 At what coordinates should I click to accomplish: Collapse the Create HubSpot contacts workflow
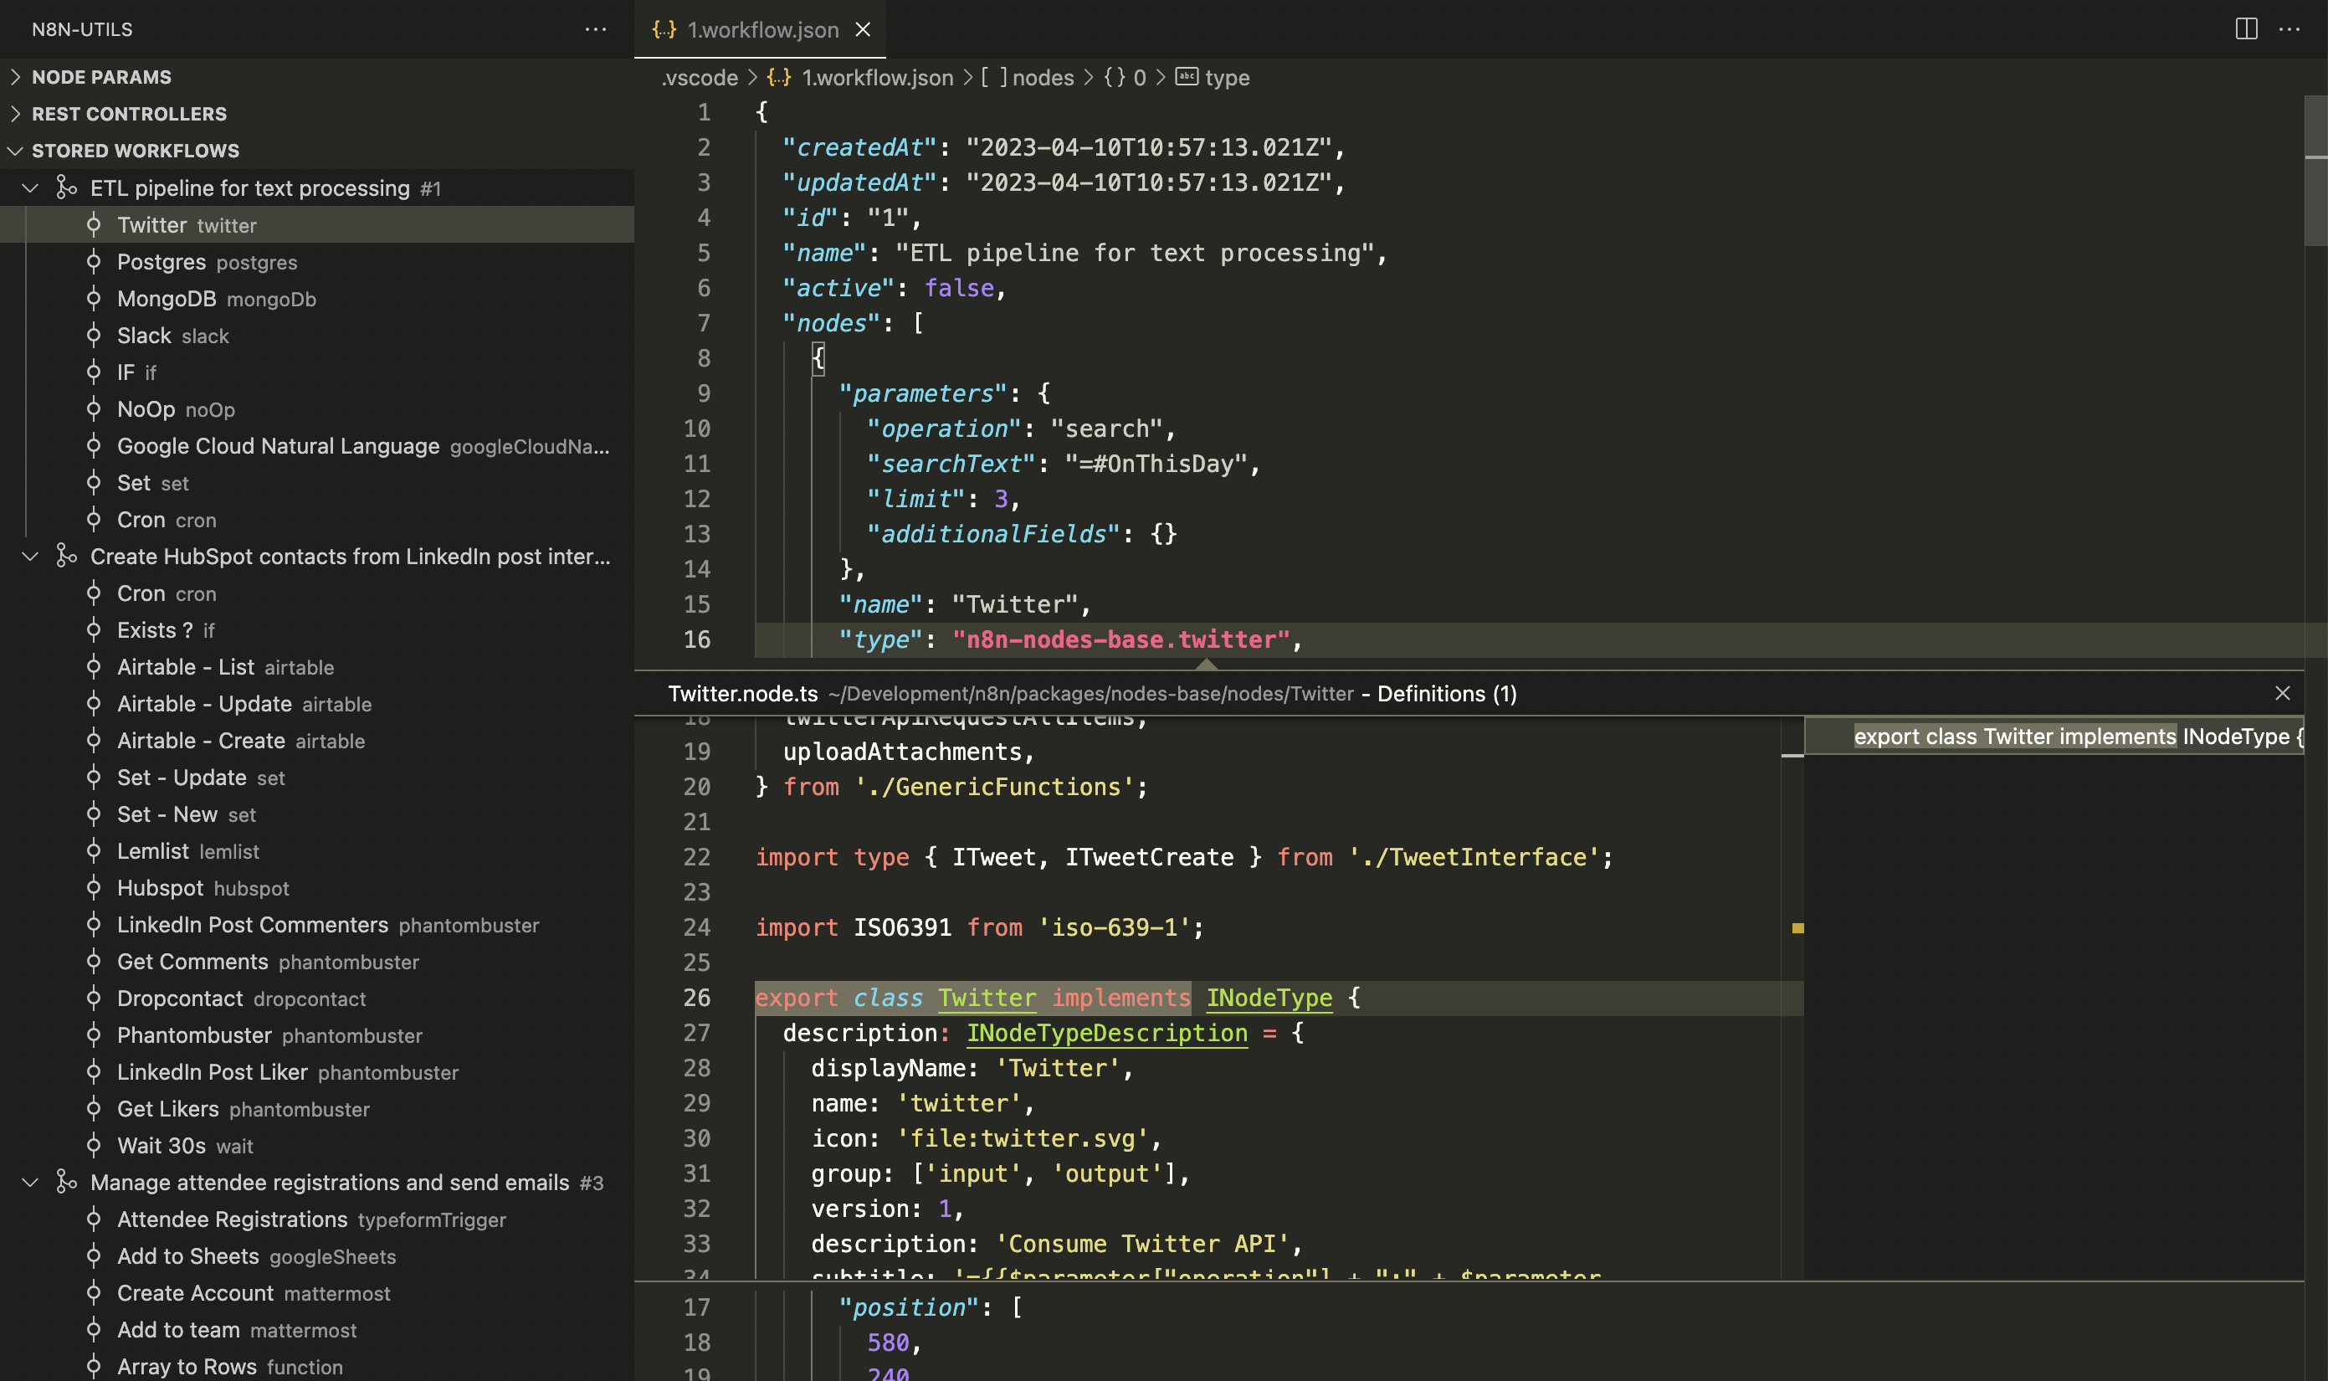coord(30,557)
